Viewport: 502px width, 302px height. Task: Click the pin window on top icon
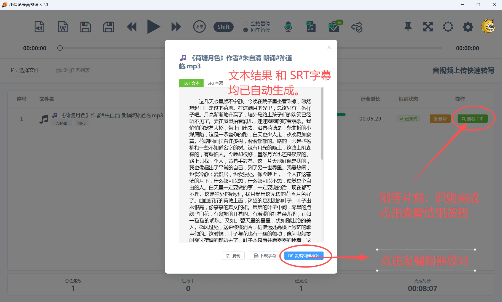[x=408, y=27]
